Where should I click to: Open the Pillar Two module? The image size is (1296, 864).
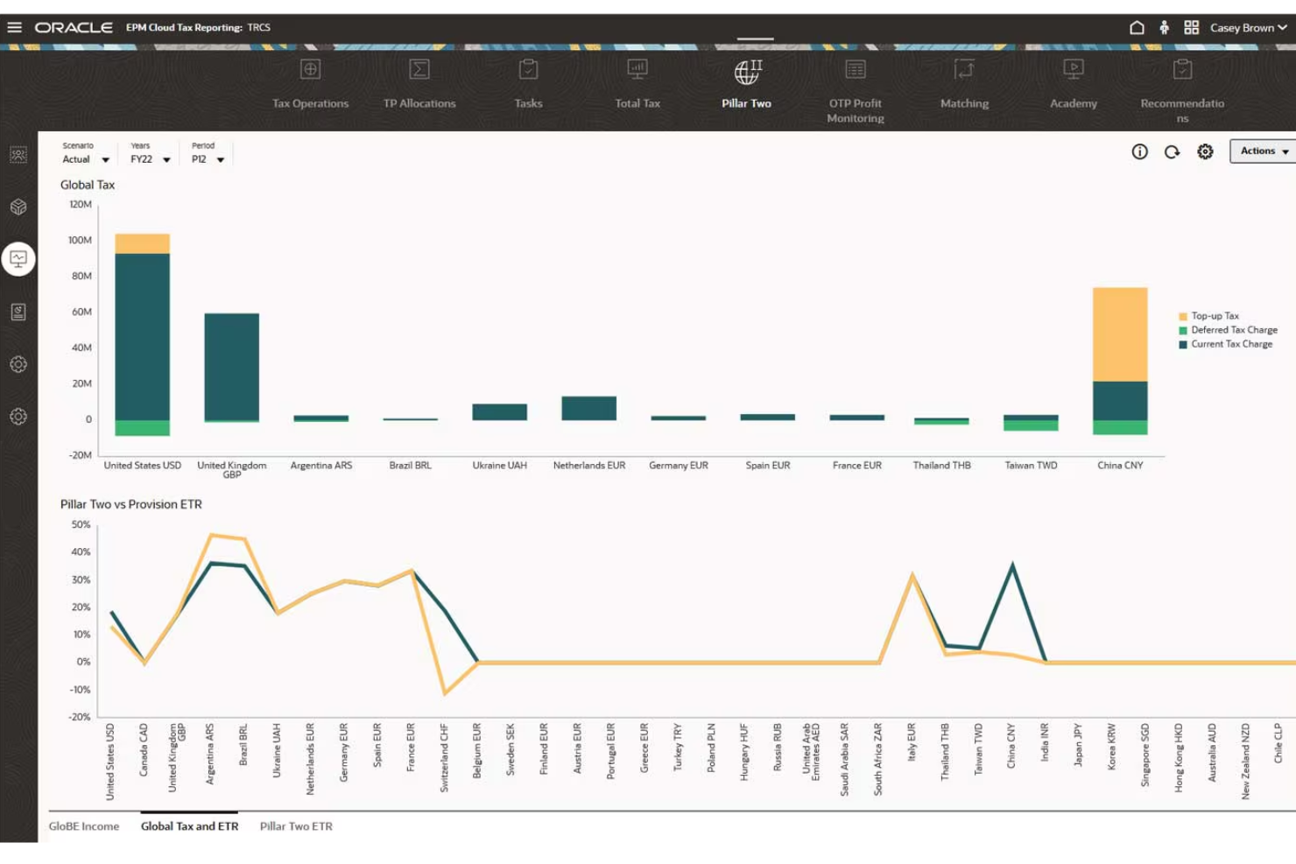click(x=746, y=83)
